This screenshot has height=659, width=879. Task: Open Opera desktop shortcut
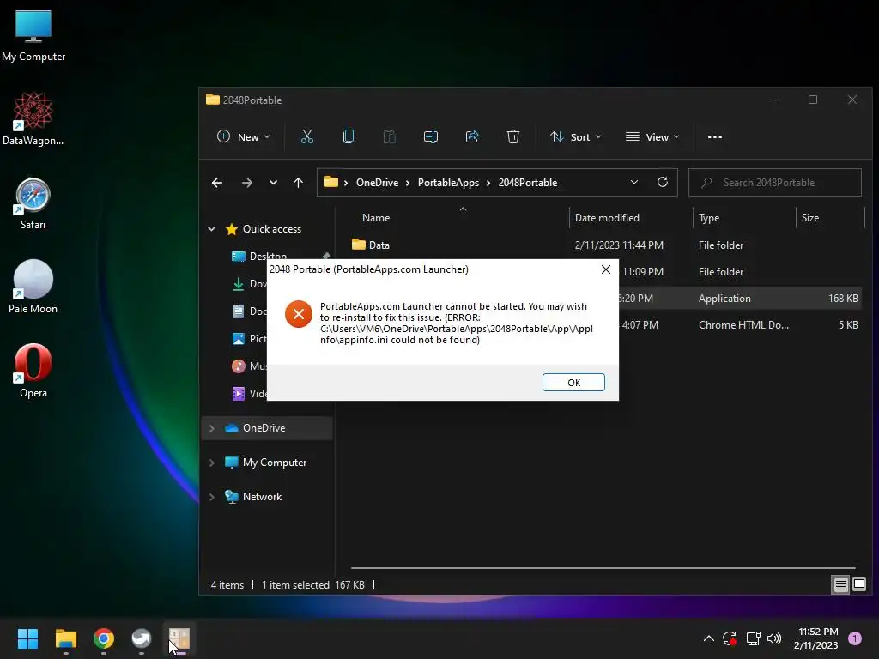coord(33,372)
